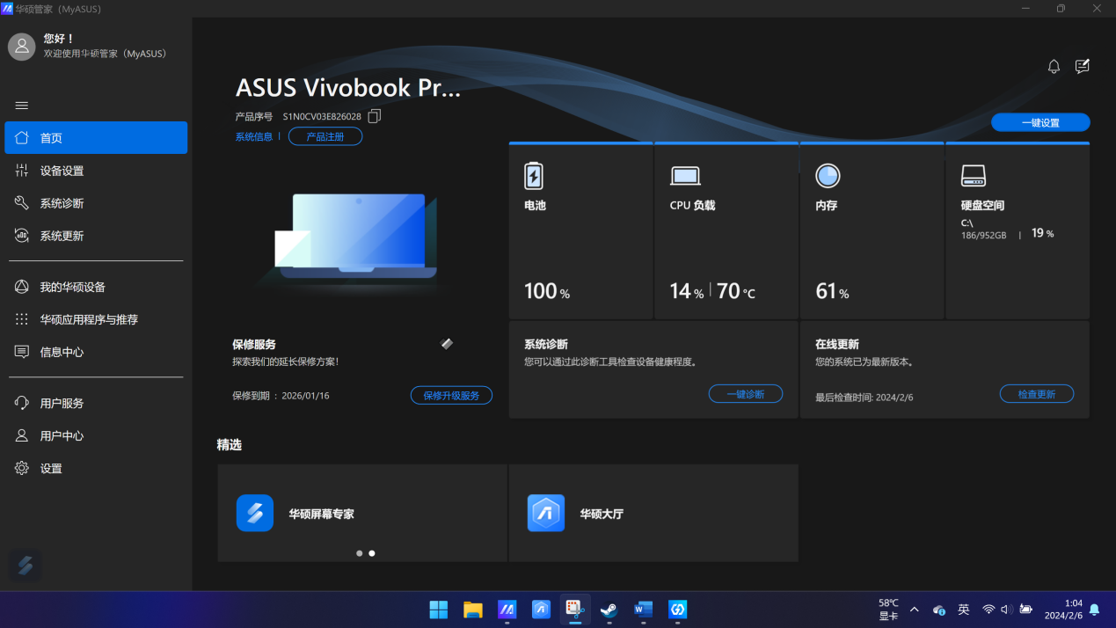Open 用户中心 via its sidebar icon
Screen dimensions: 1116x628
(x=21, y=435)
